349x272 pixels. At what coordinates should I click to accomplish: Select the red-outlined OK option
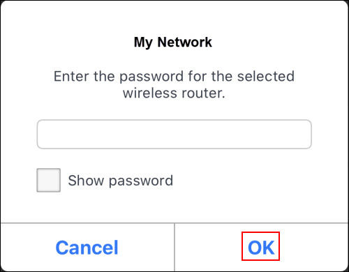(x=260, y=246)
